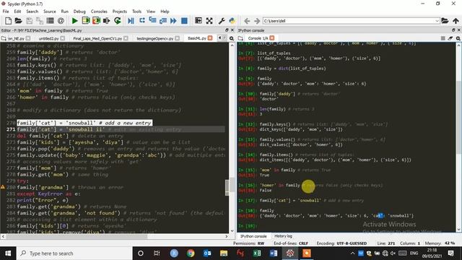
Task: Save the current file from the toolbar
Action: pyautogui.click(x=29, y=21)
